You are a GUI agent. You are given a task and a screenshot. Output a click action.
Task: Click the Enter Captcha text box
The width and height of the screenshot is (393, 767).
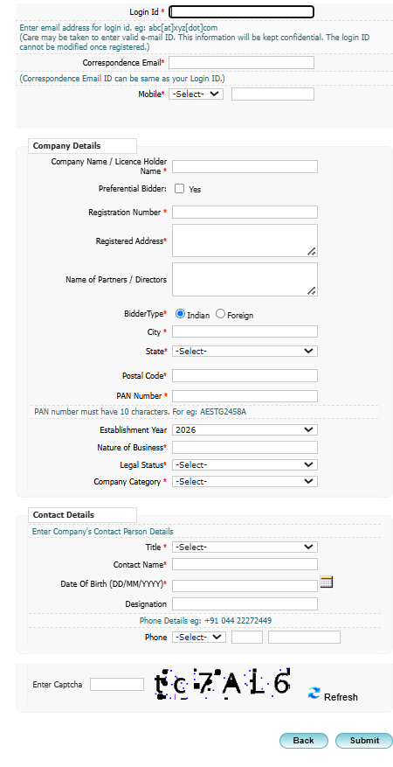[117, 684]
